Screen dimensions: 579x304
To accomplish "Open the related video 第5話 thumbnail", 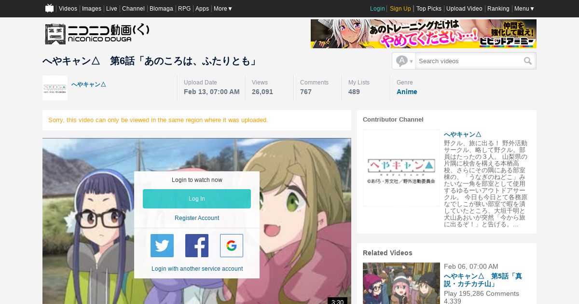I will tap(401, 283).
